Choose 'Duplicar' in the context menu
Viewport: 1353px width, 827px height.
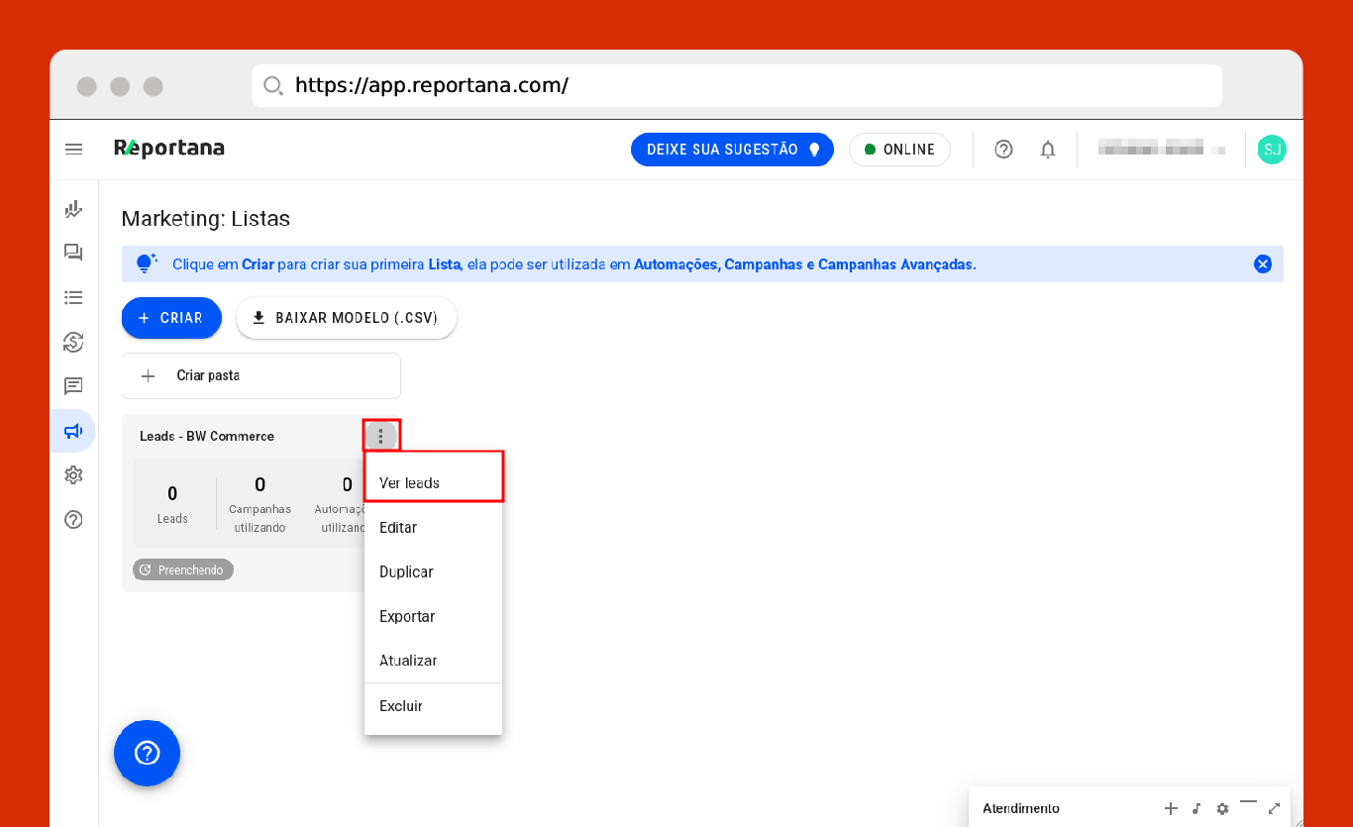click(406, 571)
